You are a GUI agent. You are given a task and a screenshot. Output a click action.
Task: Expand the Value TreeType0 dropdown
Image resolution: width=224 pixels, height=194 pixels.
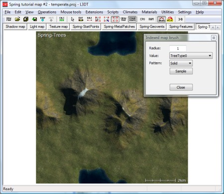(191, 56)
